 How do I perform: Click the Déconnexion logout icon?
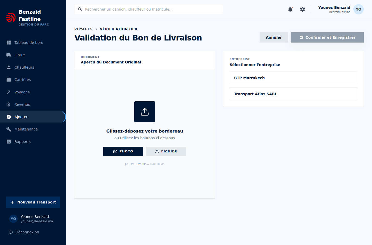pyautogui.click(x=11, y=232)
